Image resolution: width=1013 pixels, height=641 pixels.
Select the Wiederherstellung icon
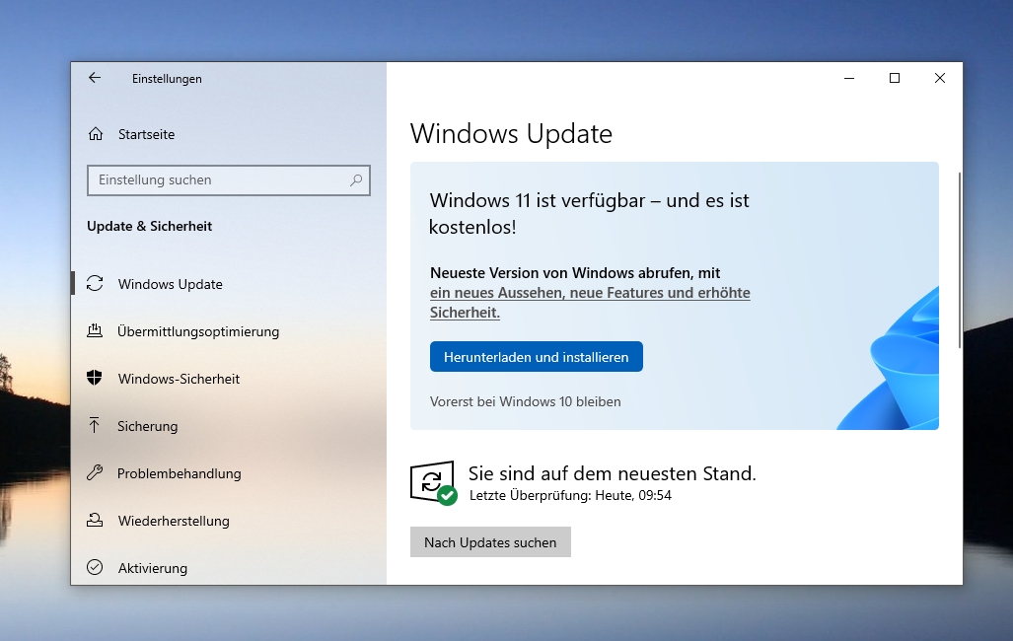point(95,520)
